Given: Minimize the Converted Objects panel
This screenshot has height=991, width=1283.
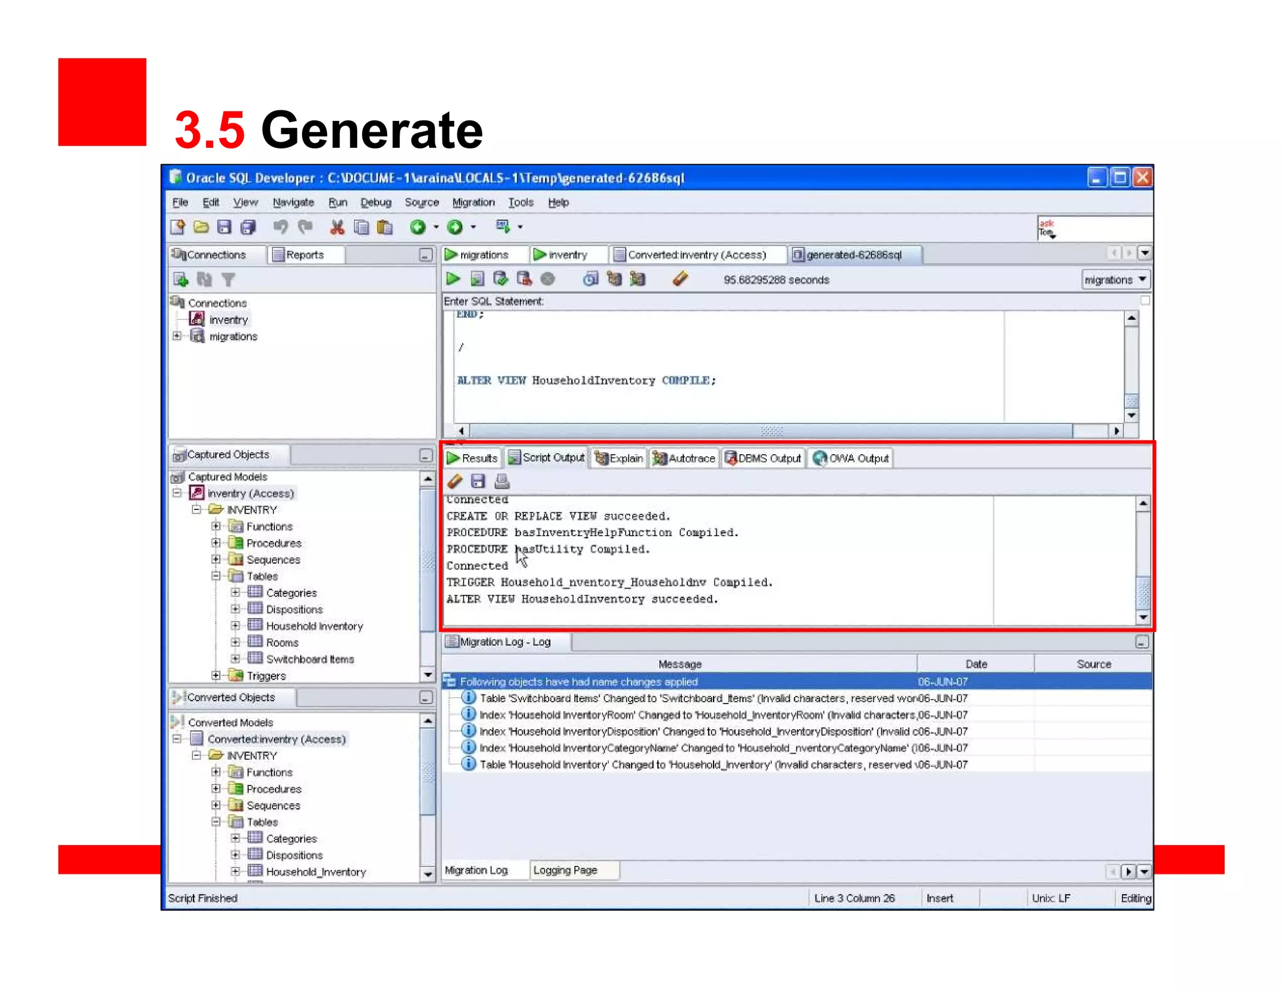Looking at the screenshot, I should point(425,698).
